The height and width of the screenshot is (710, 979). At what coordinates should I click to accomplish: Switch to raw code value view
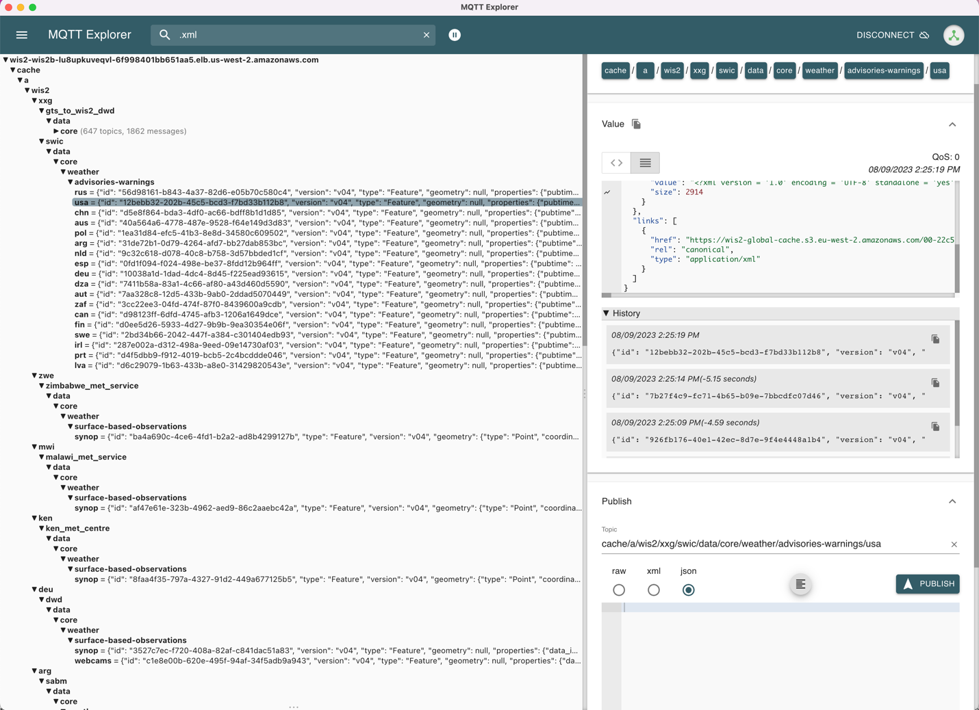(617, 163)
